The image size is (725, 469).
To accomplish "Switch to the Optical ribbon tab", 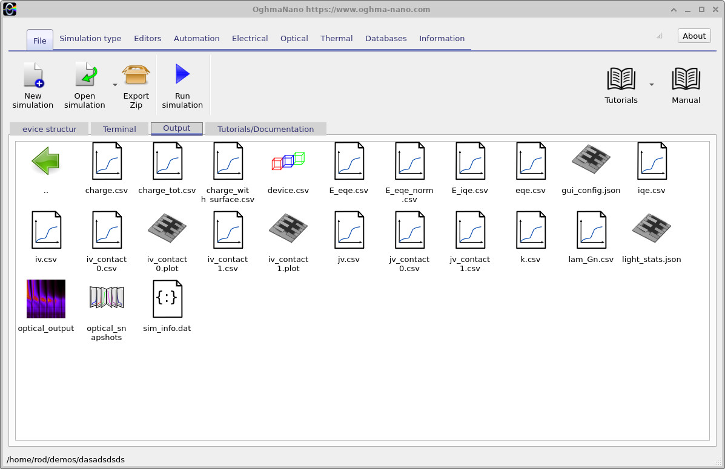I will [294, 38].
